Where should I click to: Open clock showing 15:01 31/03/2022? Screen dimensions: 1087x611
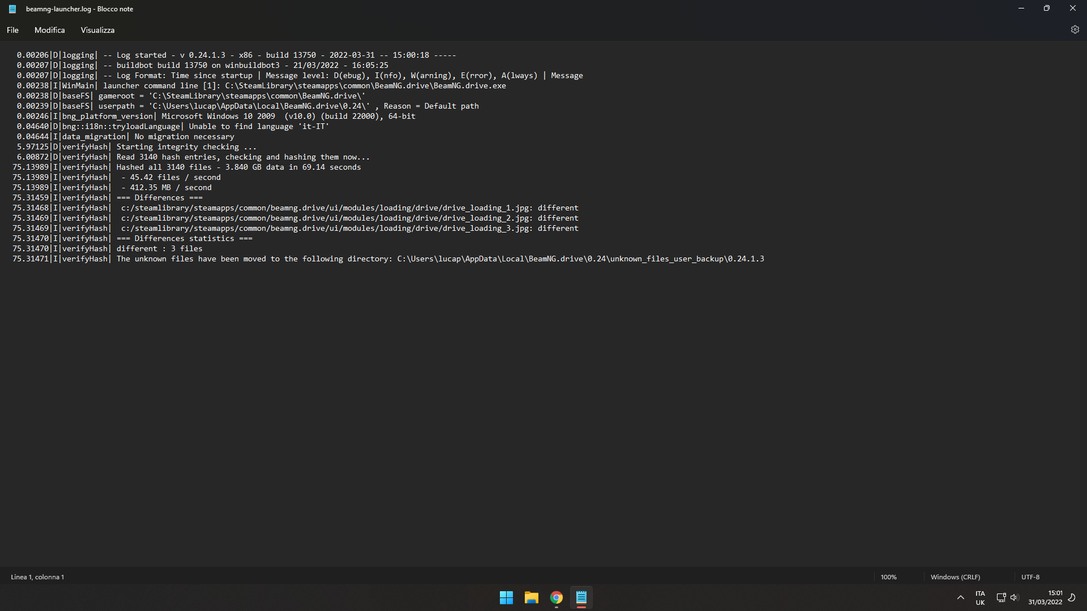(x=1045, y=597)
